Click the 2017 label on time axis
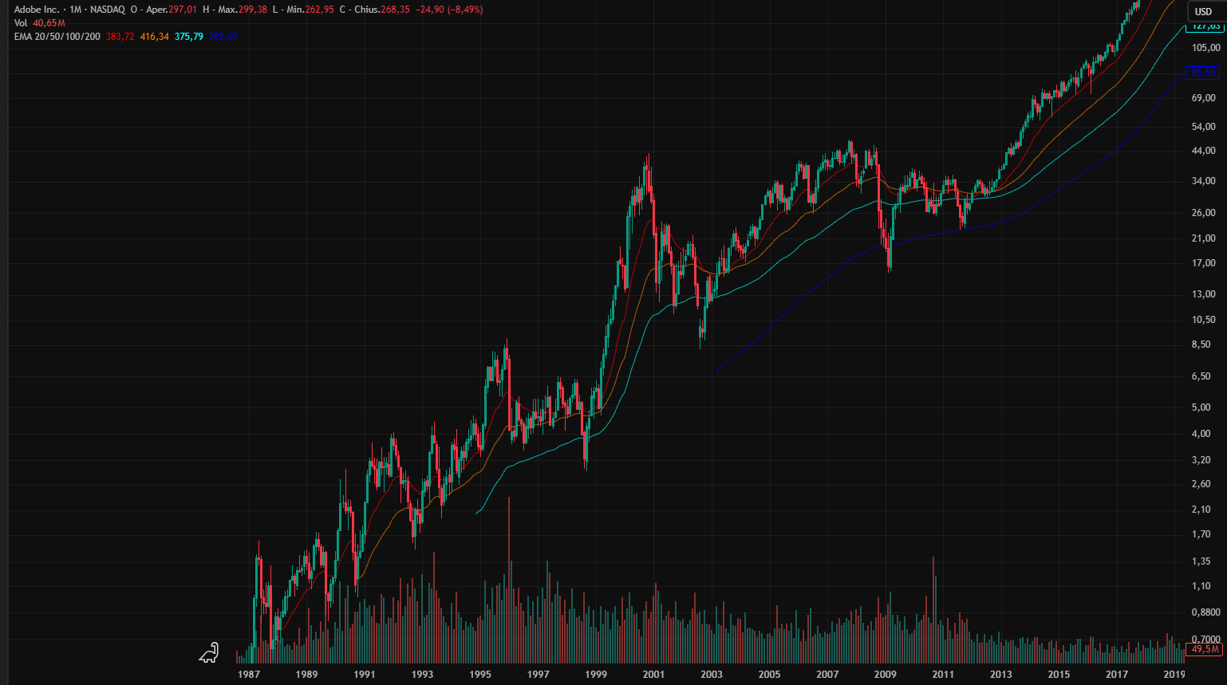Screen dimensions: 1227x685 (1117, 674)
